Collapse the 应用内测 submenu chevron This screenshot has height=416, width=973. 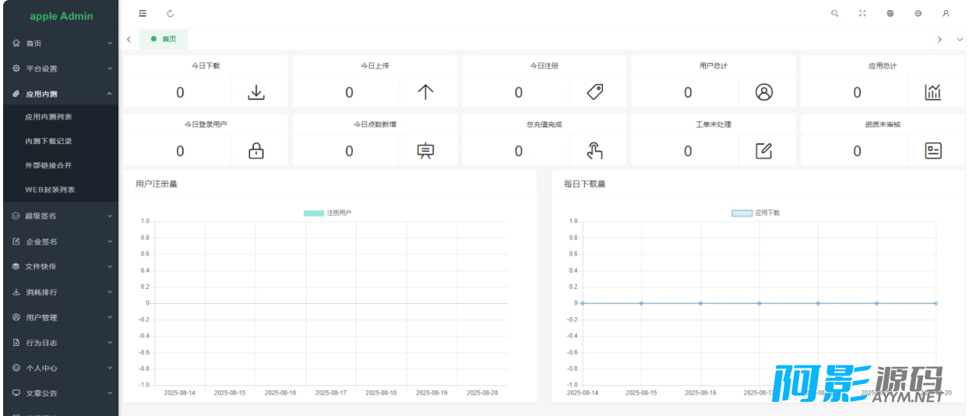[x=110, y=93]
